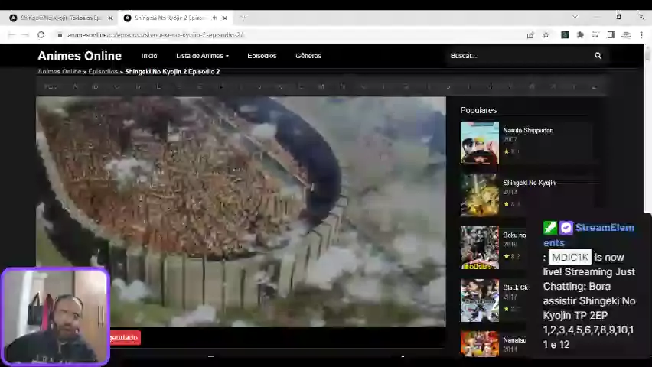
Task: Open the browser extensions puzzle icon
Action: click(x=580, y=34)
